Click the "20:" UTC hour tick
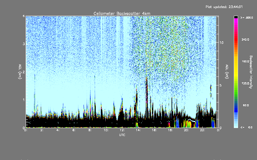 (186, 130)
